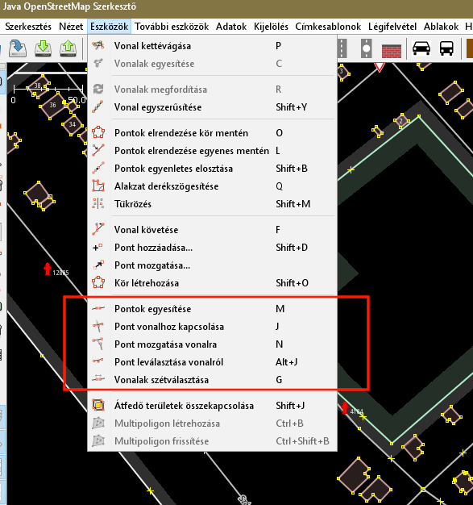Choose Vonal kettévágása menu entry

213,46
